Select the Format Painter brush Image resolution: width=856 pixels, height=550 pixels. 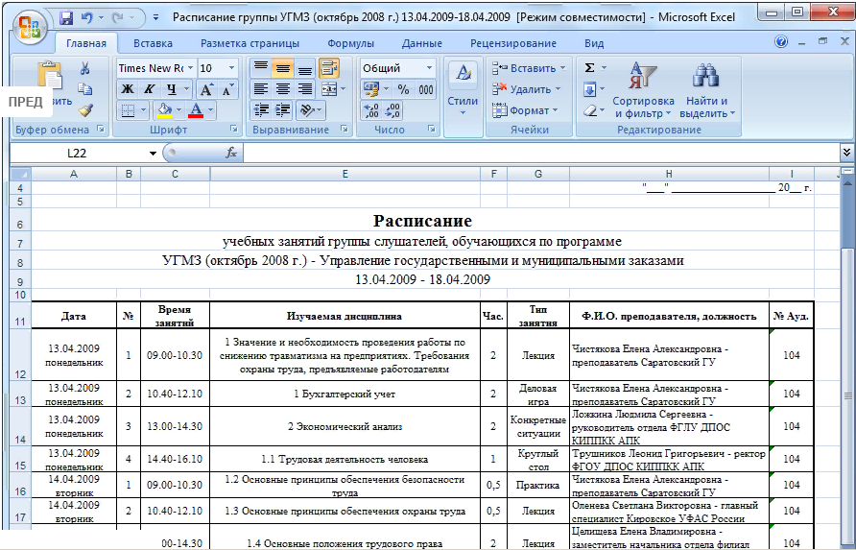[84, 109]
